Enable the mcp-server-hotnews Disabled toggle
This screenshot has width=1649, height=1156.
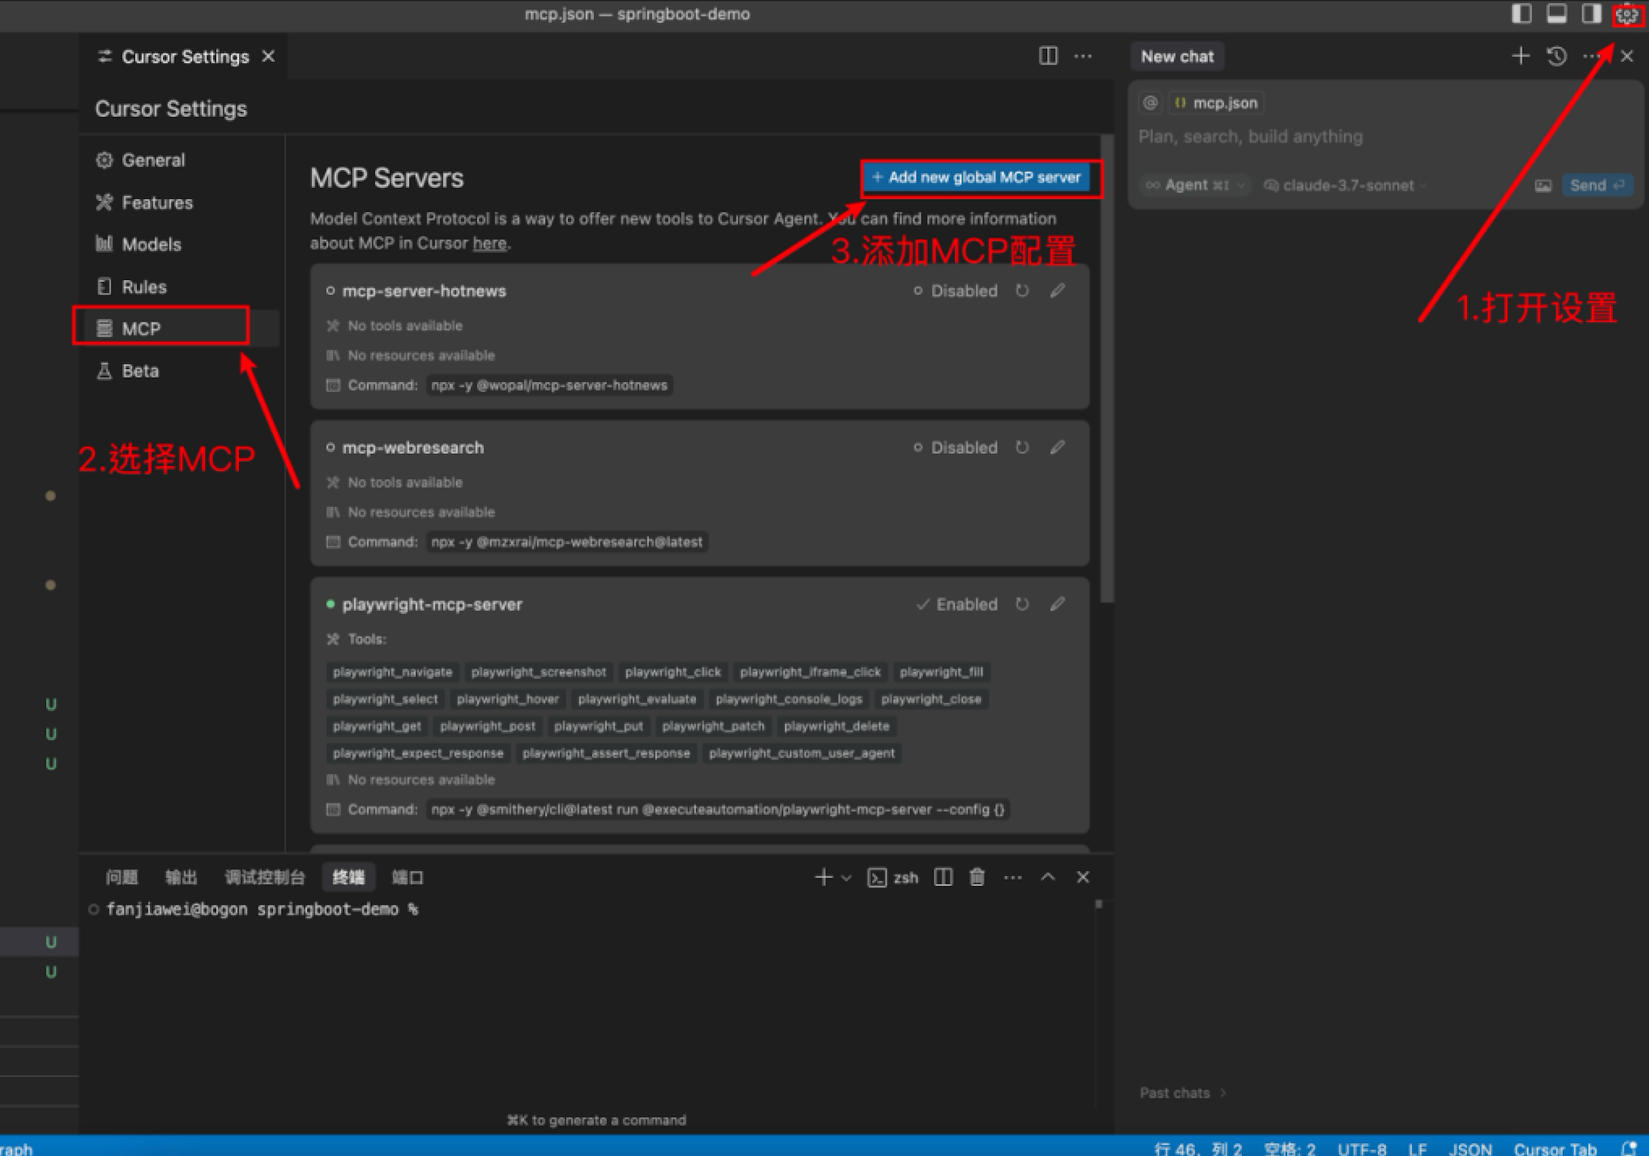(x=956, y=291)
